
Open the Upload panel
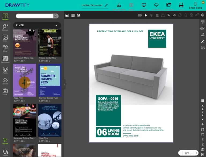pyautogui.click(x=5, y=81)
